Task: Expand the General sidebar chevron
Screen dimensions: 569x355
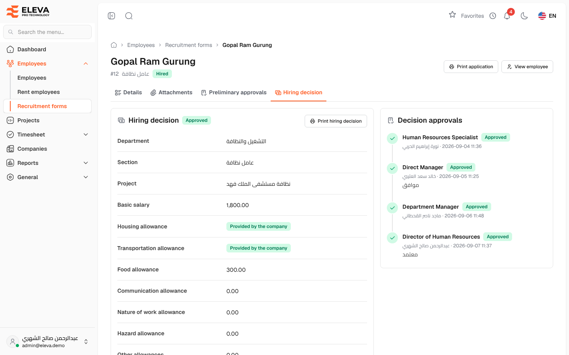Action: click(86, 177)
